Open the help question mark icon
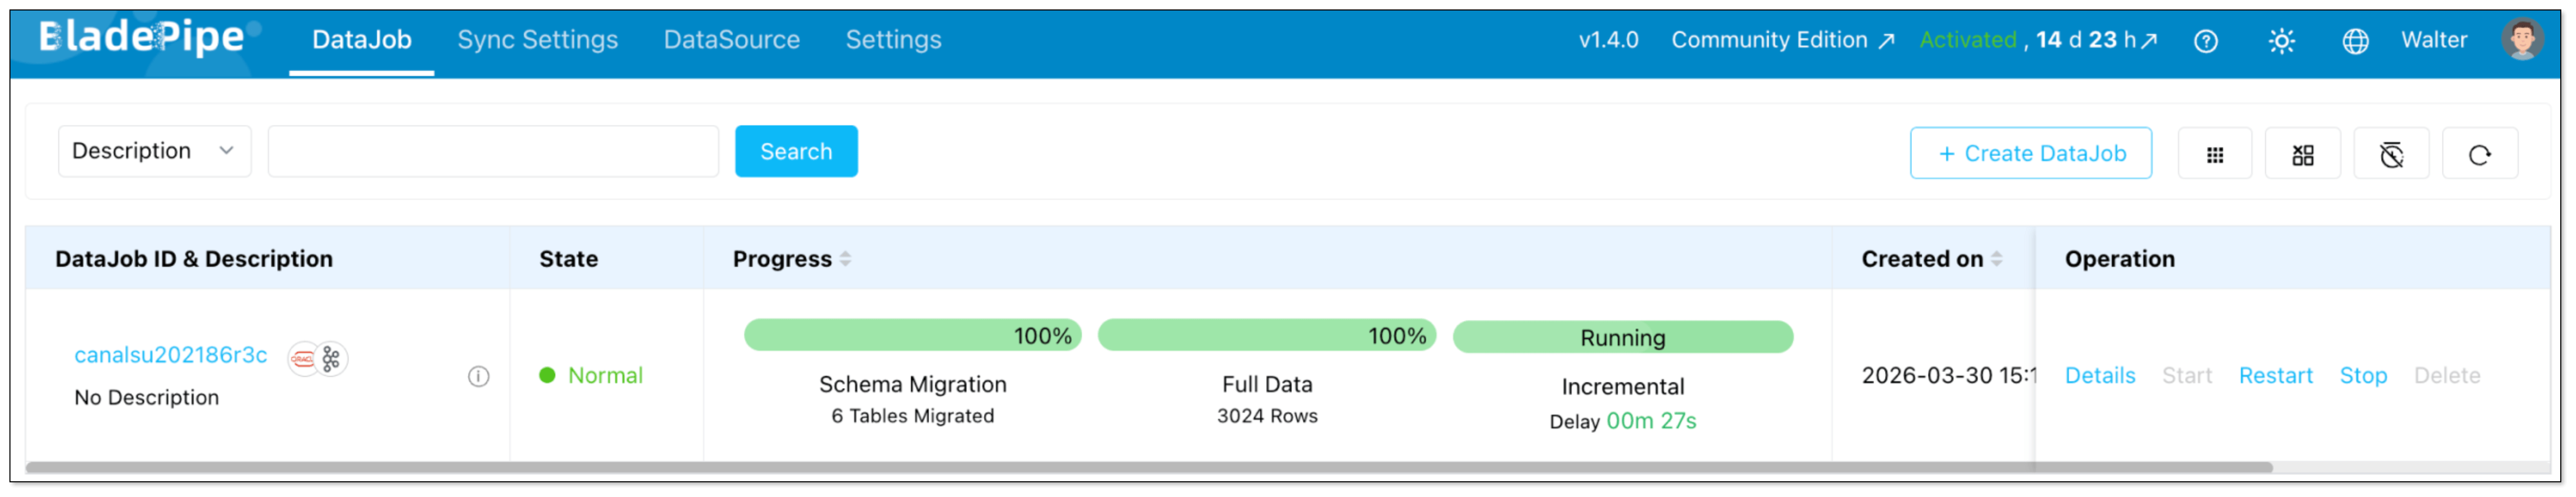 2205,41
